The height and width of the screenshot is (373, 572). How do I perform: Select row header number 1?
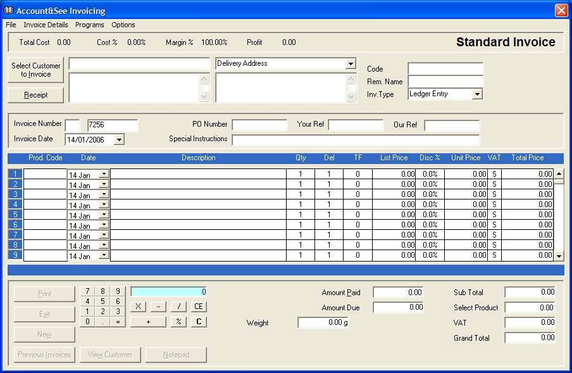coord(15,174)
